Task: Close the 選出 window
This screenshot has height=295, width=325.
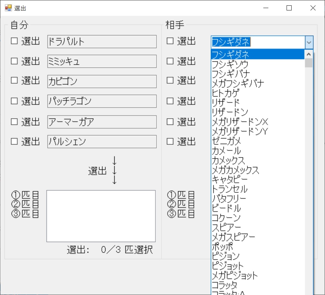Action: coord(313,8)
